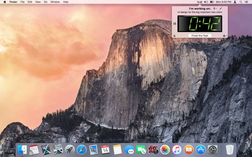The width and height of the screenshot is (252, 157).
Task: Open Messages from the Dock
Action: click(x=129, y=150)
